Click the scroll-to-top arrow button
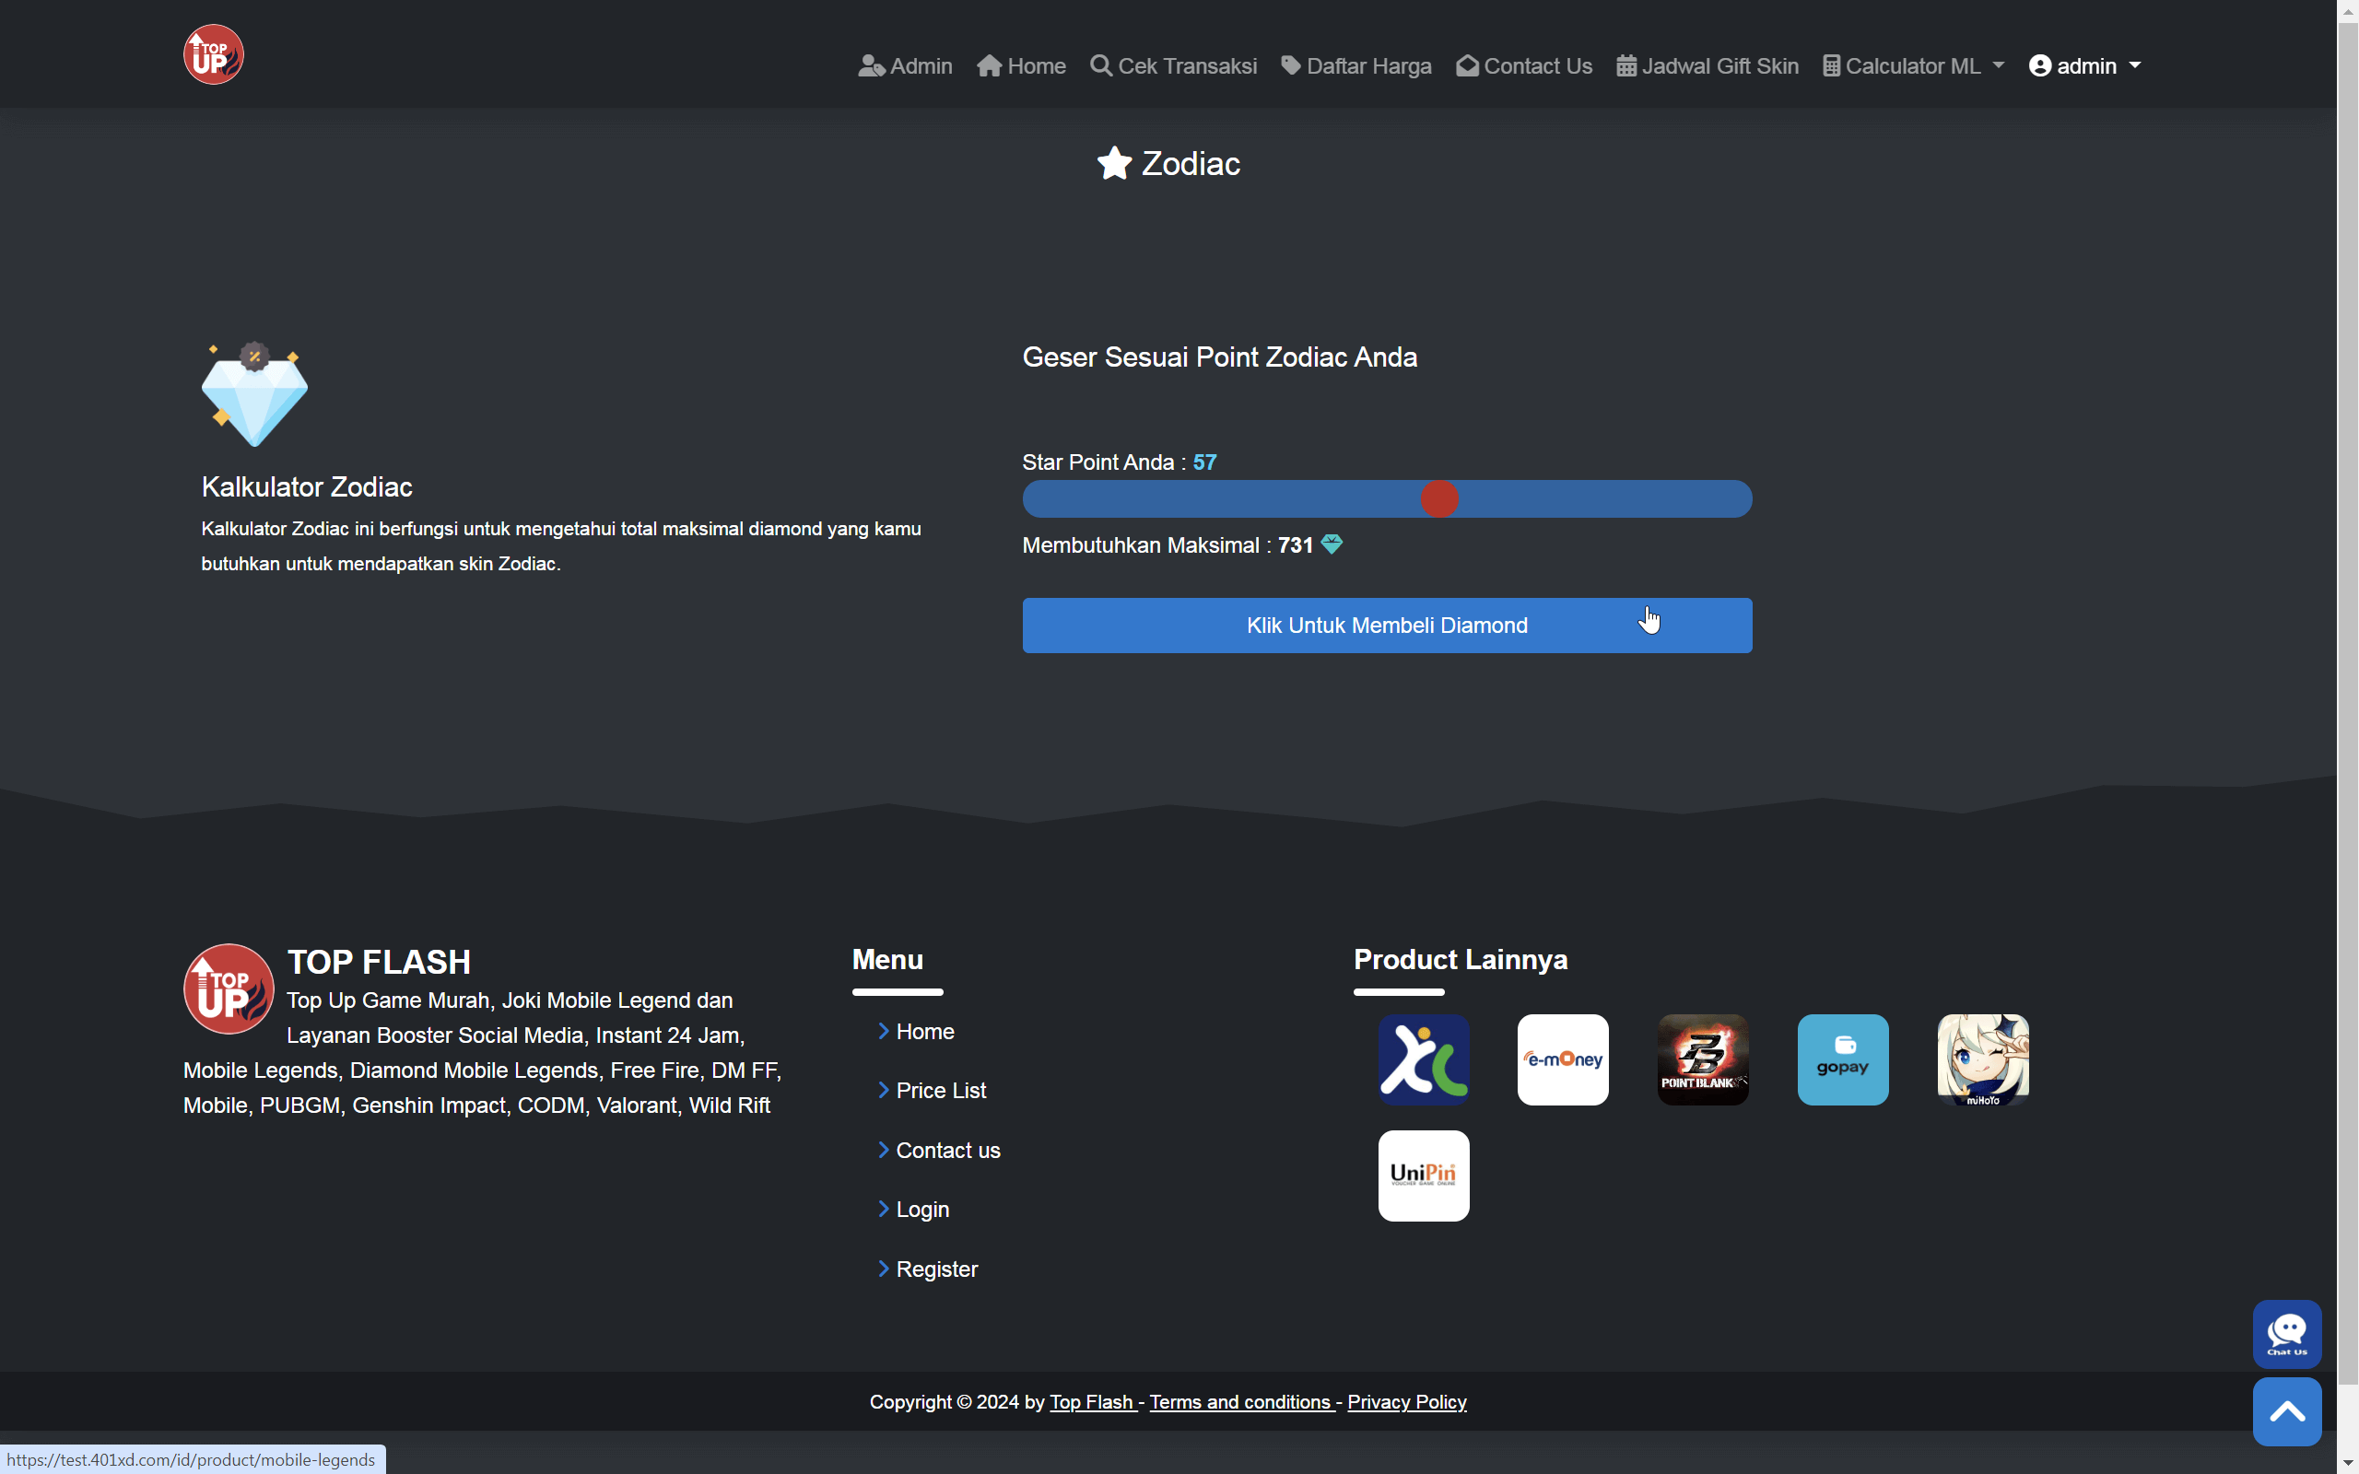Image resolution: width=2359 pixels, height=1474 pixels. [2287, 1410]
